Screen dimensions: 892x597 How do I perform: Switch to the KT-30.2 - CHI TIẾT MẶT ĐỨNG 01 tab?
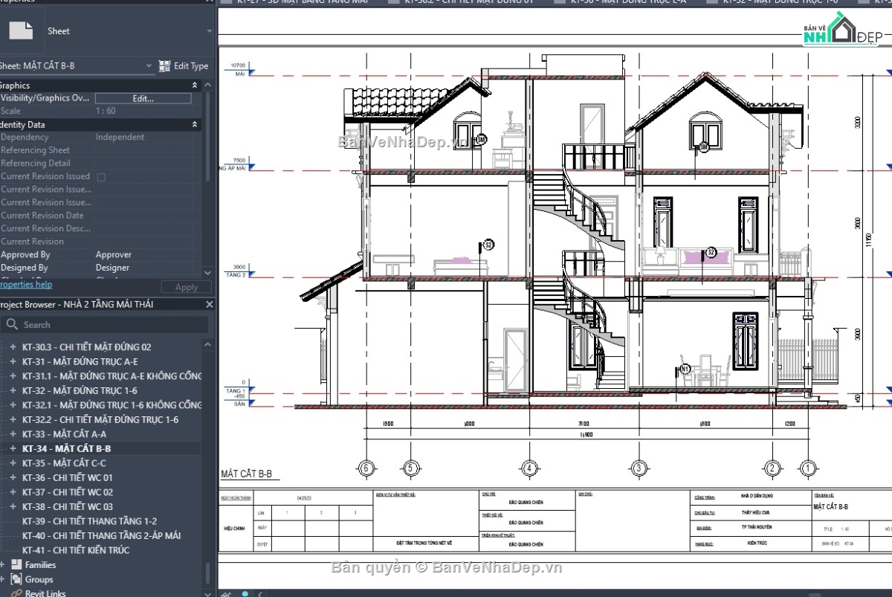coord(469,3)
